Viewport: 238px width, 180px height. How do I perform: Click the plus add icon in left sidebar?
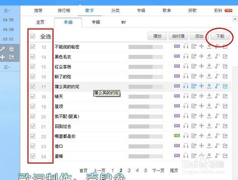click(x=2, y=57)
